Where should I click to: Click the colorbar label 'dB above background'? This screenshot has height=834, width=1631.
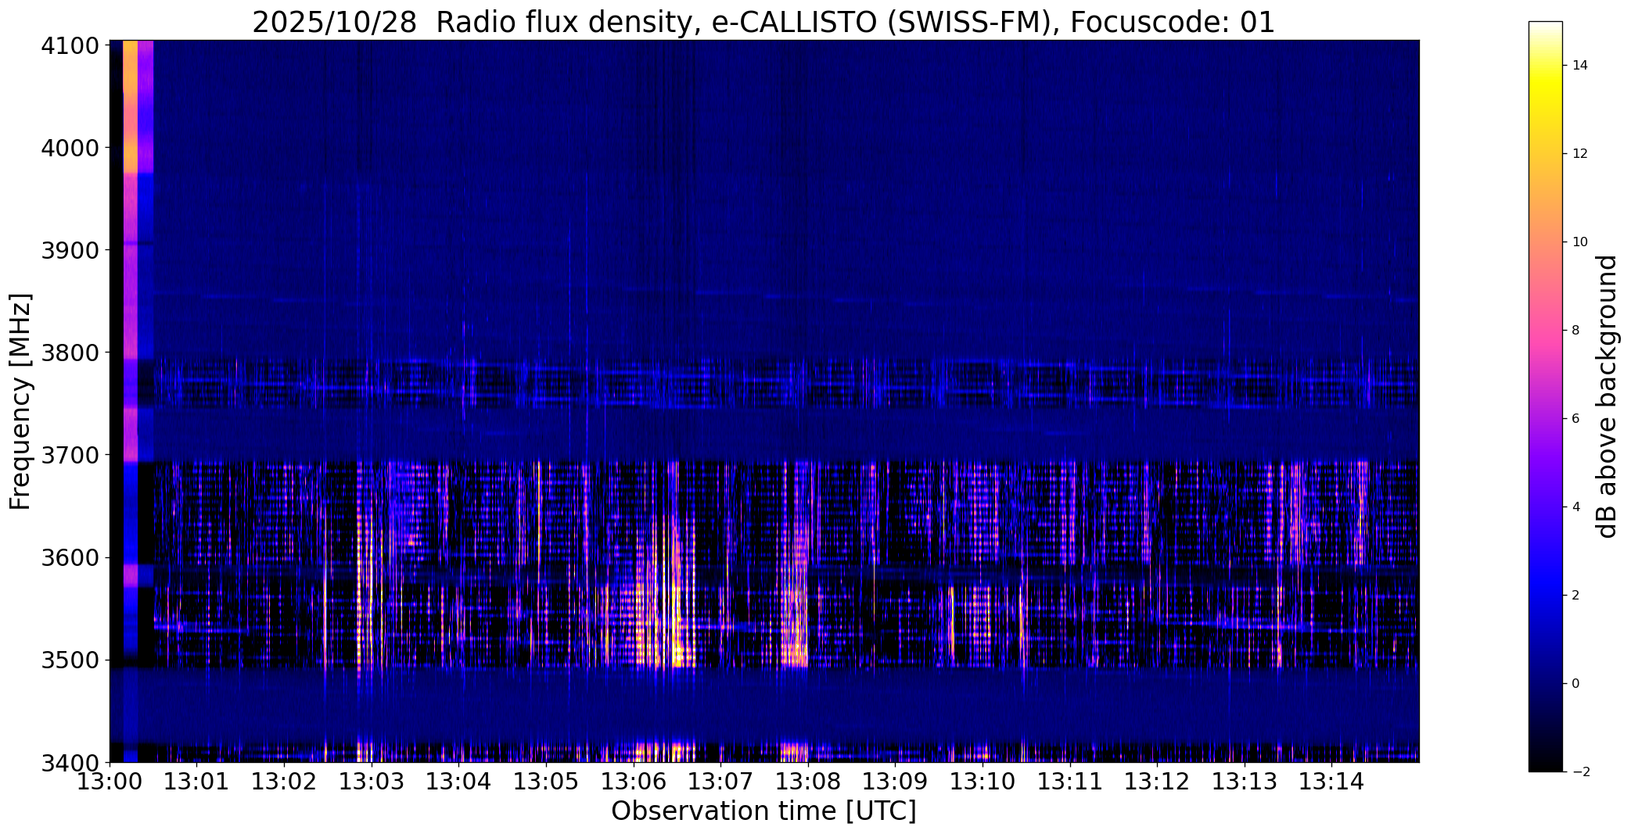coord(1608,396)
